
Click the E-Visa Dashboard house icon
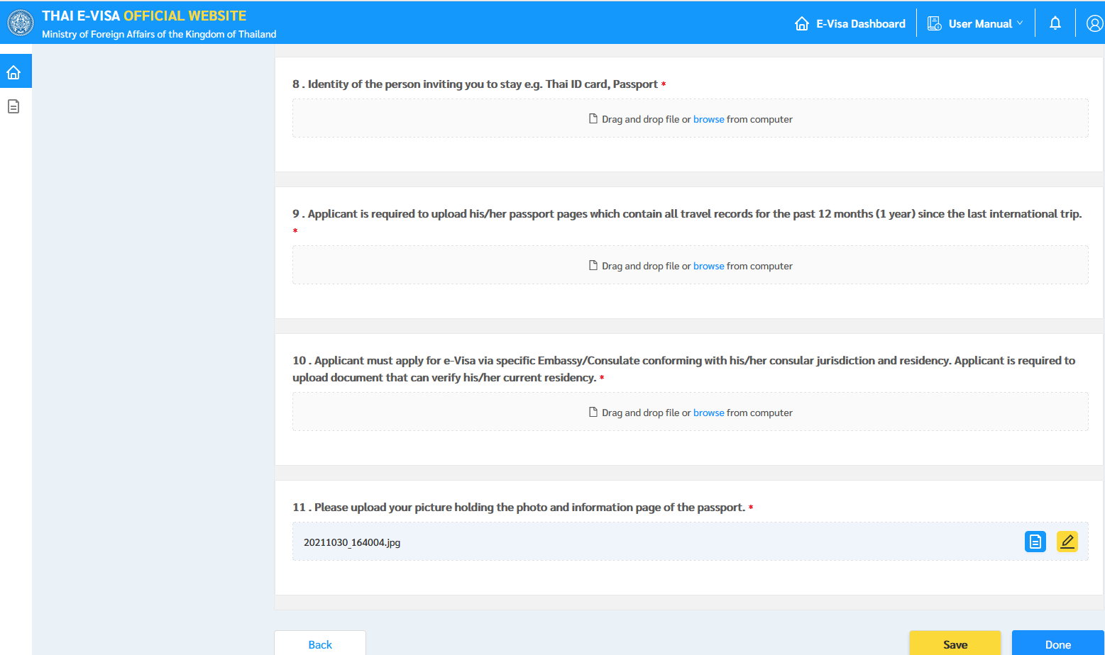(x=802, y=23)
